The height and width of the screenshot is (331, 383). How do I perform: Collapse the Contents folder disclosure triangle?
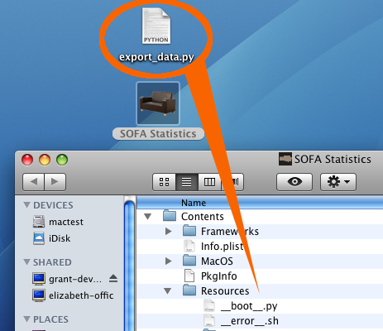click(x=148, y=217)
